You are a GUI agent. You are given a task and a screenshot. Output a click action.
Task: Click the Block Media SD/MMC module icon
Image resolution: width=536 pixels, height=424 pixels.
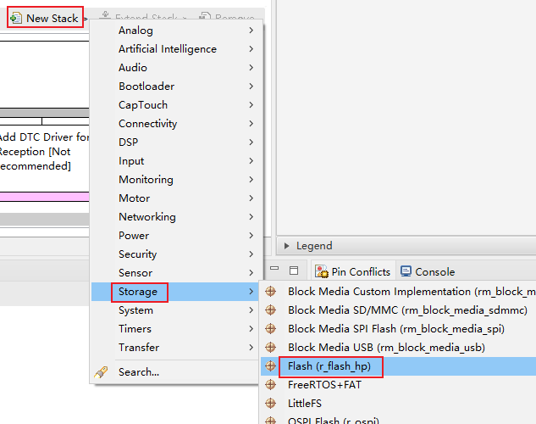tap(271, 310)
